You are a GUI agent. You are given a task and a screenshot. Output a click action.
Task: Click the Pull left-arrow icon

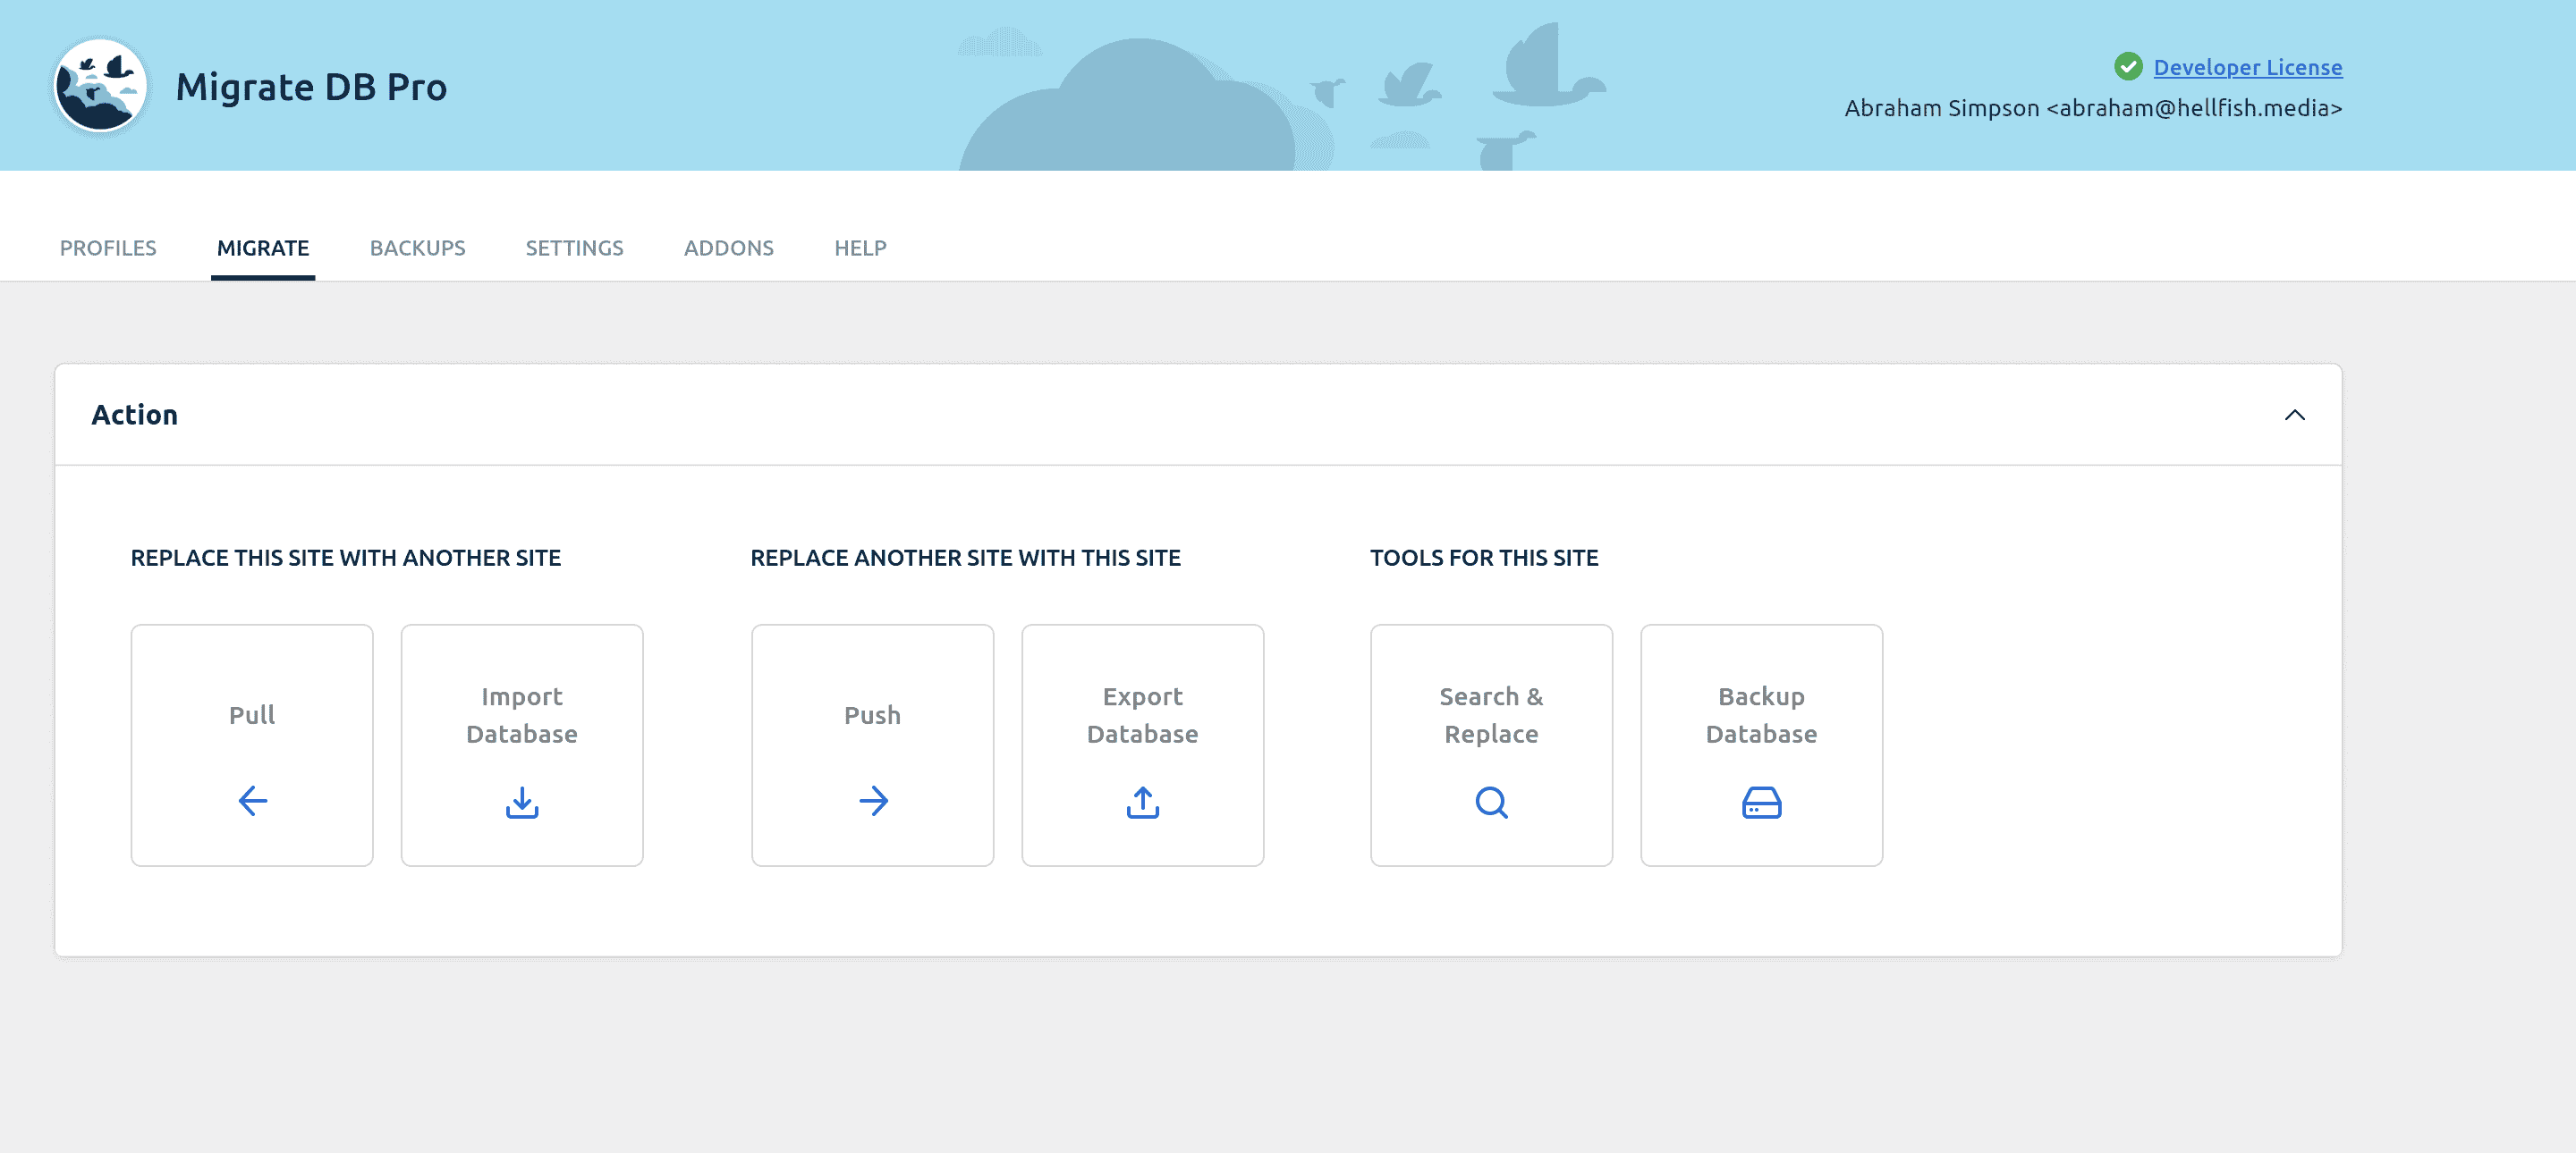(251, 802)
